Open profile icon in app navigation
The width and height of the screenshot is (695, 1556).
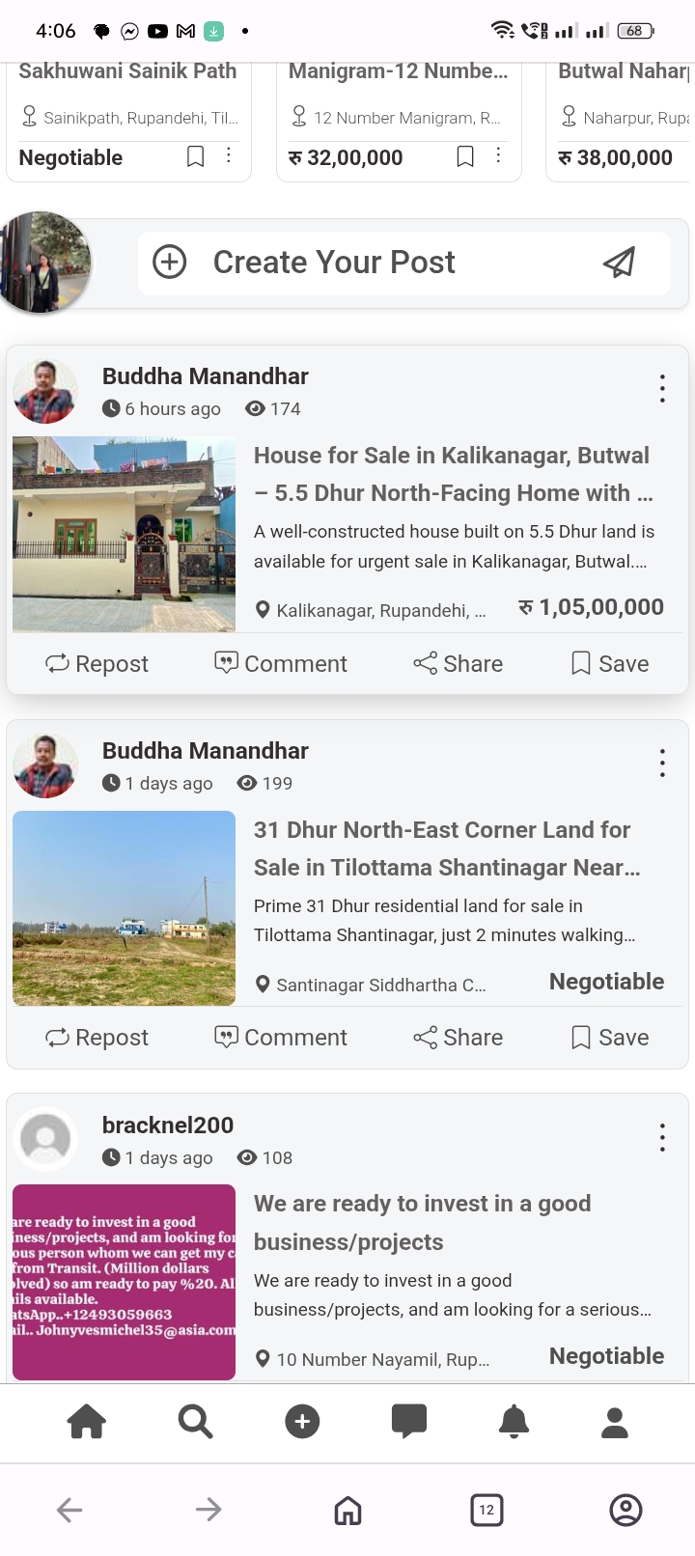tap(615, 1422)
